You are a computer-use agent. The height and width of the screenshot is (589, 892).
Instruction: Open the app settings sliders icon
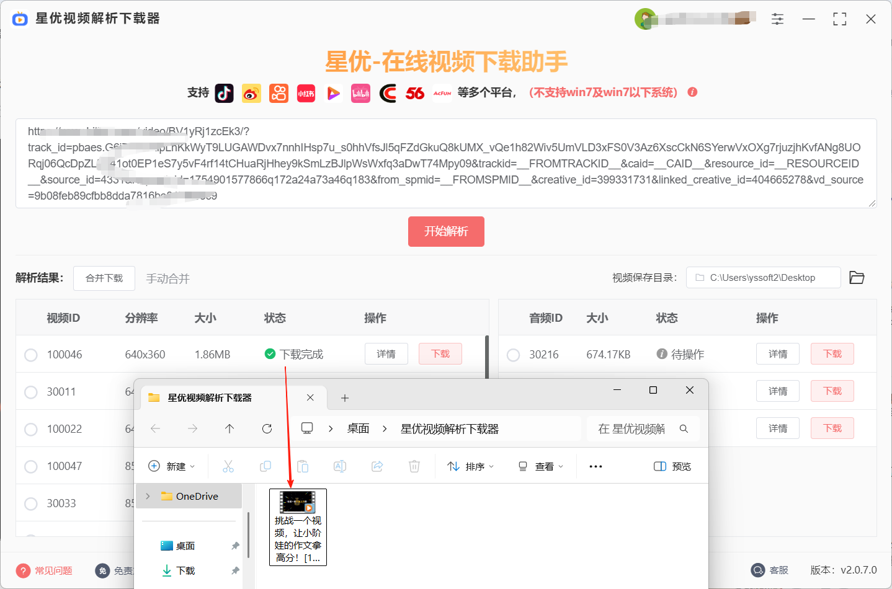coord(777,19)
